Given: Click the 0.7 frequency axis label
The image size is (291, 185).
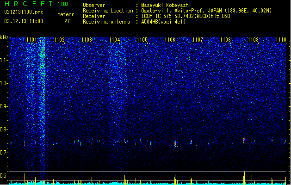Looking at the screenshot, I should coord(4,153).
